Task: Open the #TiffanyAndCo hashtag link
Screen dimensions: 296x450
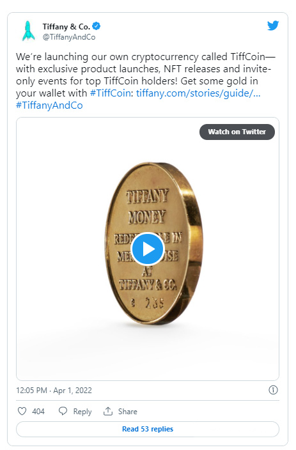Action: click(x=49, y=105)
